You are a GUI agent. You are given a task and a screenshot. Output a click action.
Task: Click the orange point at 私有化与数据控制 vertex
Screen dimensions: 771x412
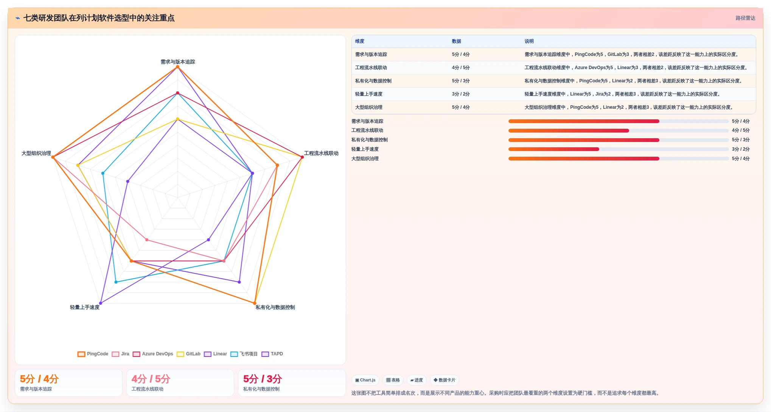(x=254, y=303)
